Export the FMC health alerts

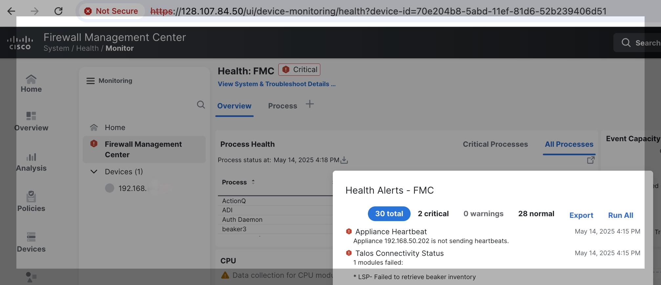pos(581,215)
